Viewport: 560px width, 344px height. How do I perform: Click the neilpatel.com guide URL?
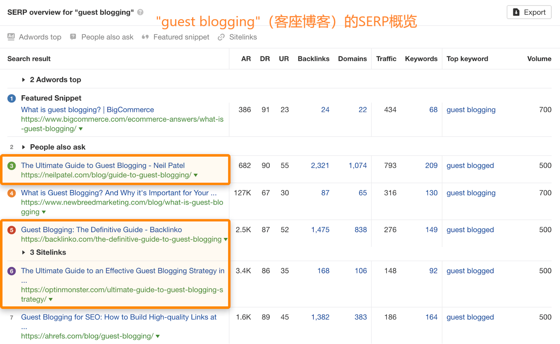click(x=106, y=175)
